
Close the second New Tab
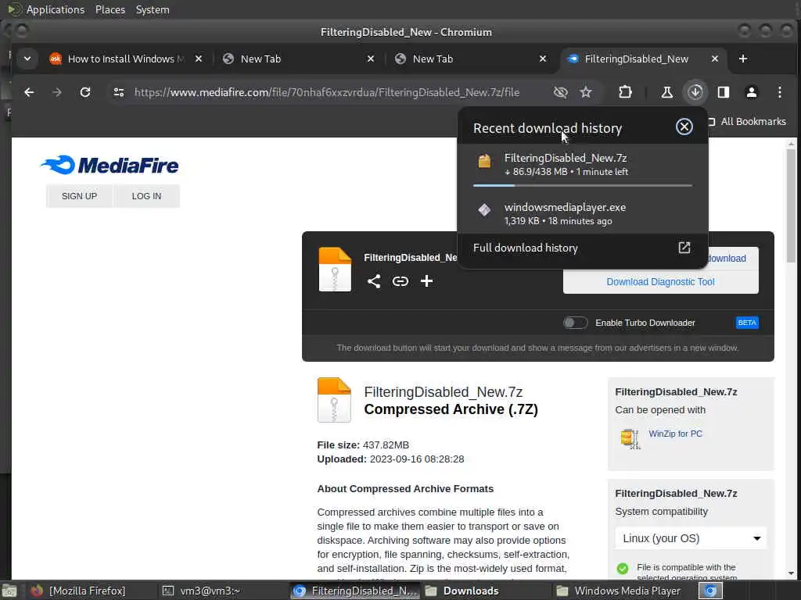[543, 59]
